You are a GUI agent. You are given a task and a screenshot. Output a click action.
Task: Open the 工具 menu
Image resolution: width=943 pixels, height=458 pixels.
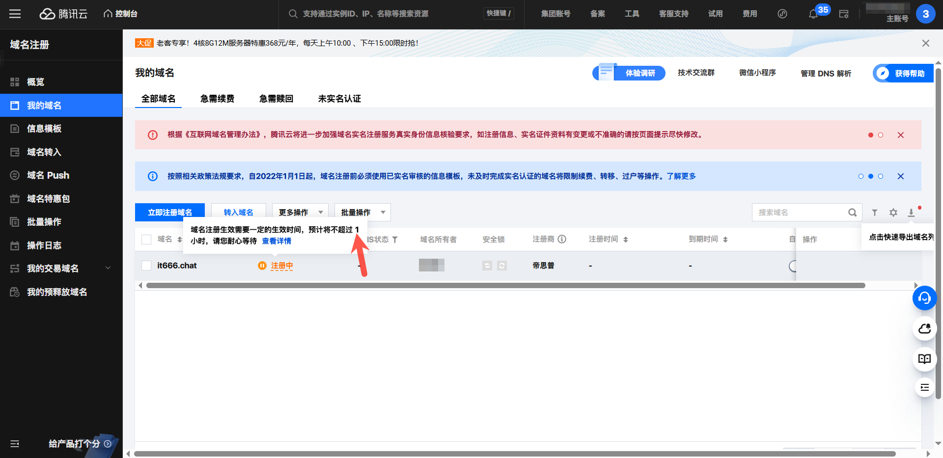632,14
